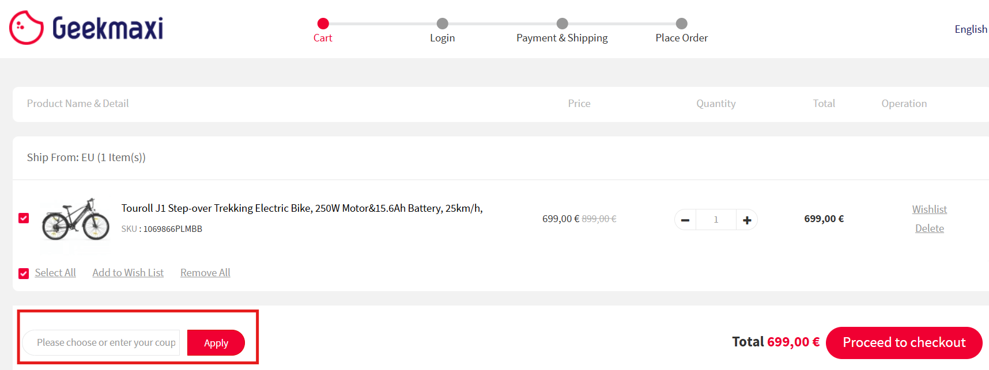Click the Cart step indicator dot
Screen dimensions: 989x370
323,24
